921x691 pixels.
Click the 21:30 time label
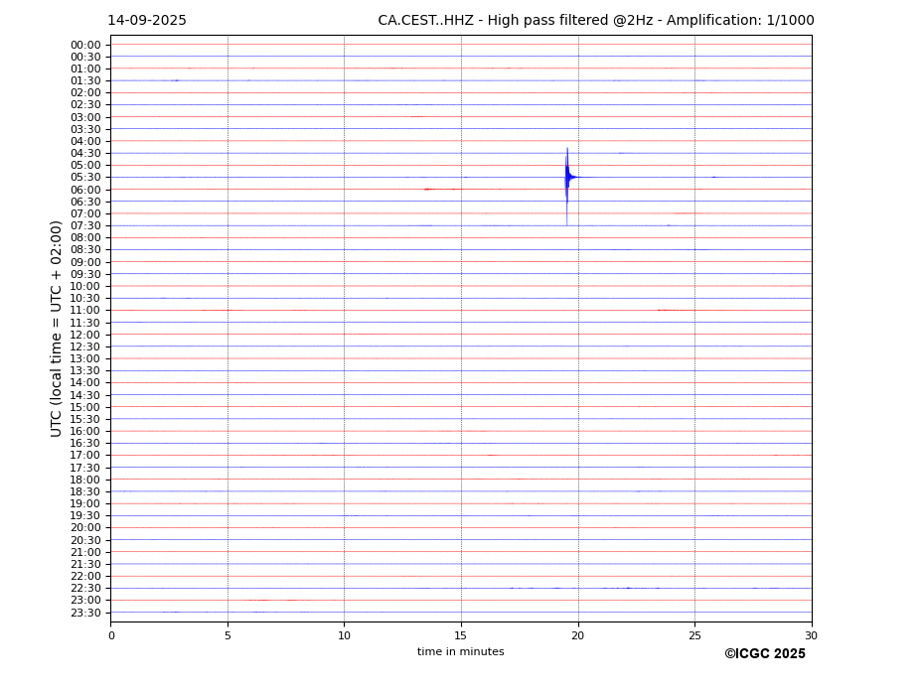pos(85,565)
